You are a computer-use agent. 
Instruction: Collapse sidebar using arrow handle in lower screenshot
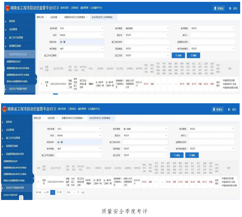(x=33, y=180)
